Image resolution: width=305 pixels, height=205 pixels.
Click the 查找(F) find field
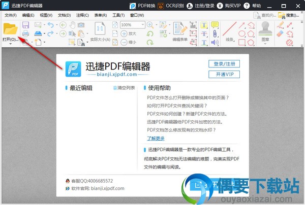point(265,15)
